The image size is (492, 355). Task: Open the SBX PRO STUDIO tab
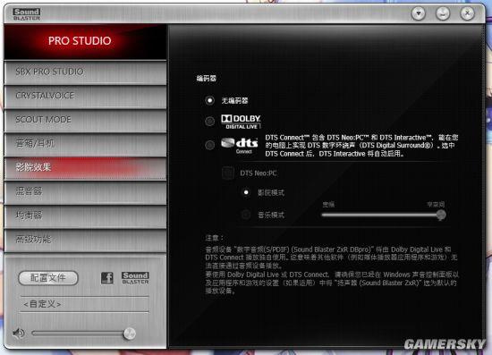coord(85,72)
